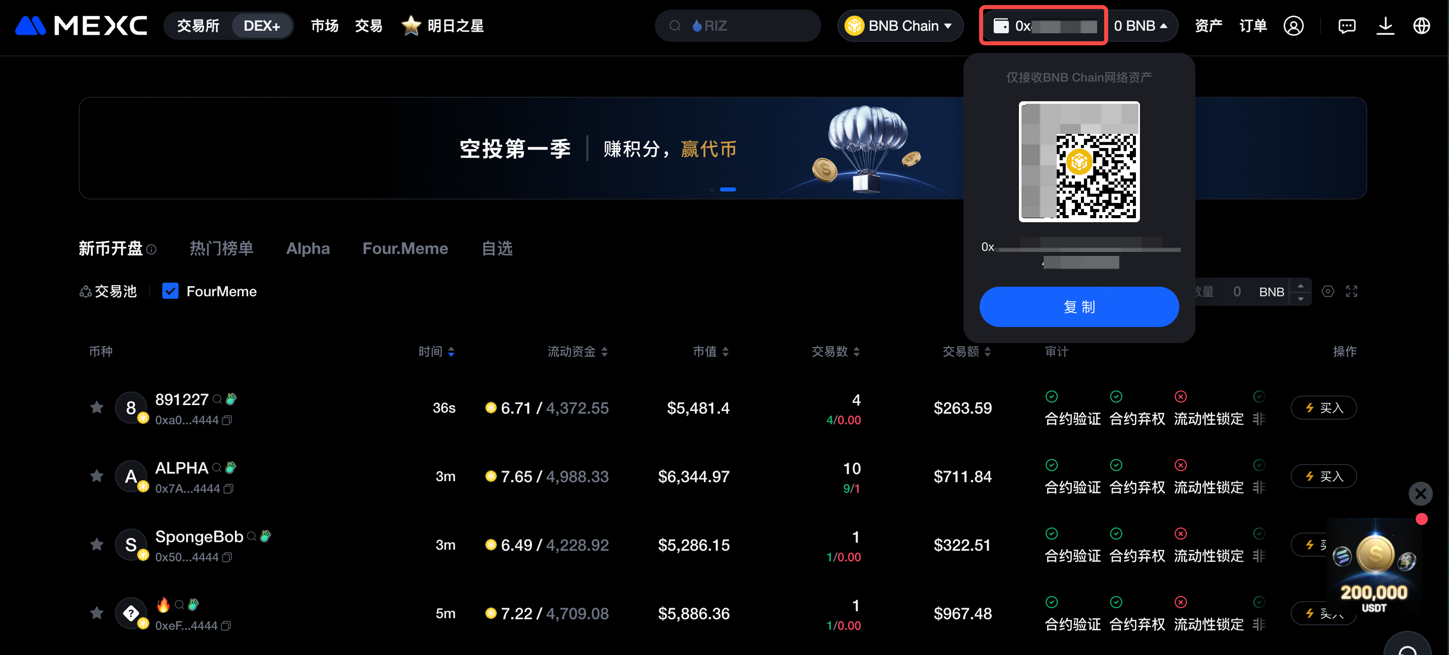
Task: Click search icon next to 891227
Action: pos(217,400)
